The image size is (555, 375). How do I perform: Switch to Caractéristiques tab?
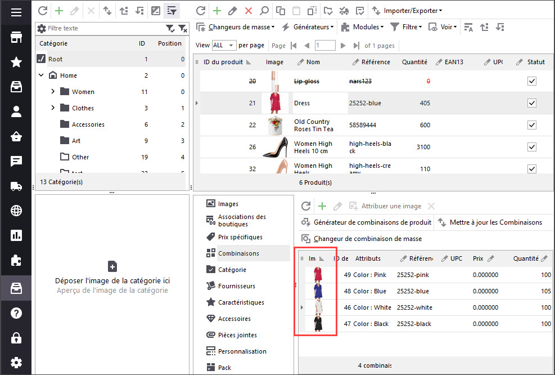tap(236, 302)
